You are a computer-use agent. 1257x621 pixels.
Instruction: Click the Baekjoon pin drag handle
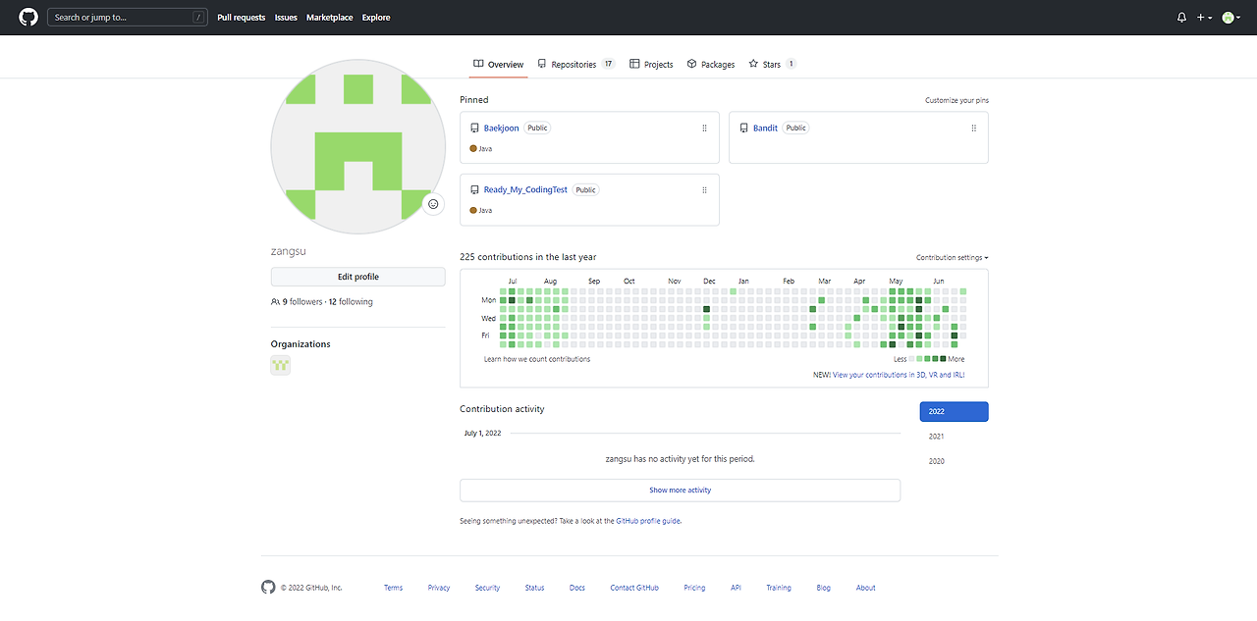pyautogui.click(x=704, y=129)
